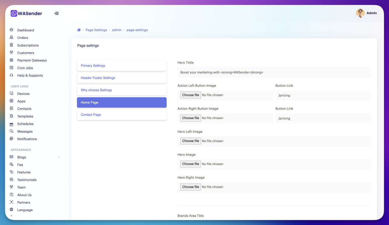
Task: Click the Action Left Button Link field
Action: coord(323,95)
